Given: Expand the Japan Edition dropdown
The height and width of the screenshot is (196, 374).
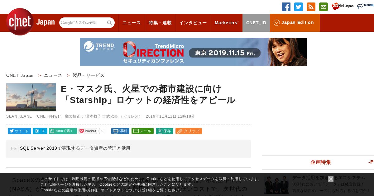Looking at the screenshot, I should coord(295,23).
